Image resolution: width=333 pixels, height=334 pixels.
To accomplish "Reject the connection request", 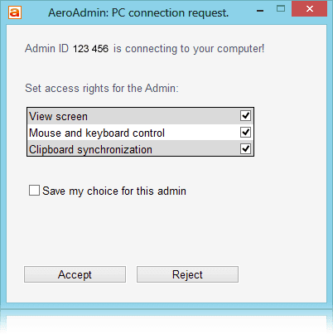I will pos(187,274).
